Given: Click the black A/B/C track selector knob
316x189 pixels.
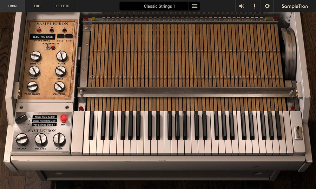Looking at the screenshot, I should coord(21,119).
